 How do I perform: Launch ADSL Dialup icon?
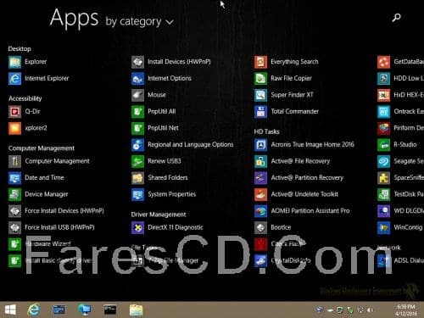point(383,260)
